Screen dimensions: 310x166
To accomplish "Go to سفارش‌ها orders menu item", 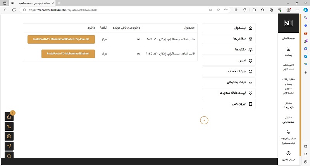I will (229, 39).
